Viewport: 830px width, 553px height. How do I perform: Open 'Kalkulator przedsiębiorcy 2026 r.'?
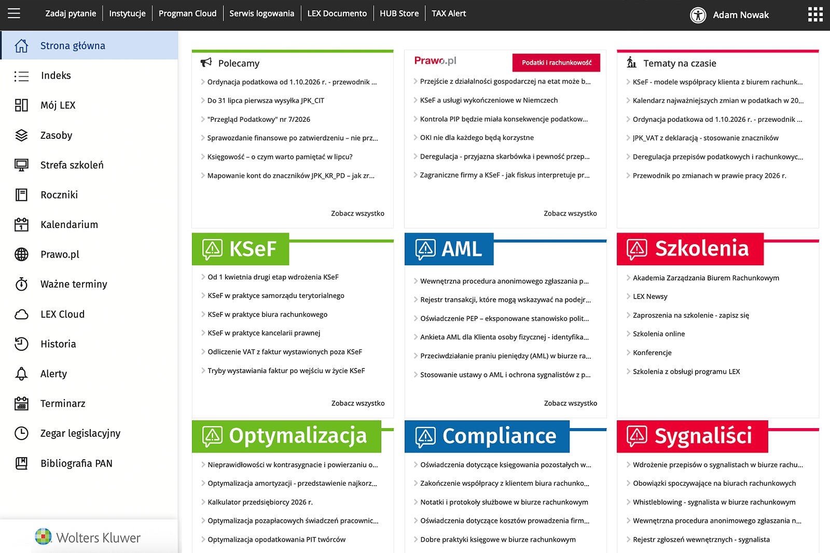coord(260,502)
